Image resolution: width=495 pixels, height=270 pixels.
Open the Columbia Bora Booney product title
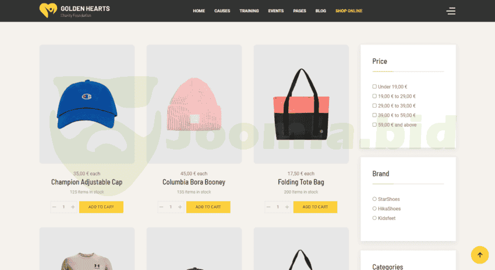(x=194, y=182)
